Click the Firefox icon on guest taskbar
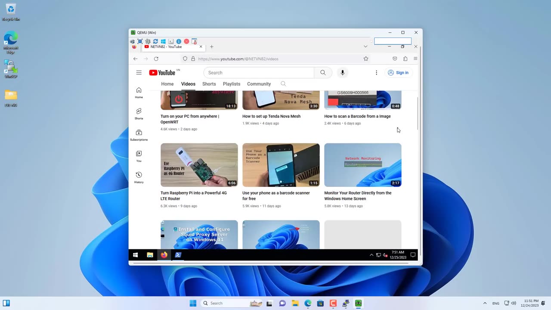Viewport: 551px width, 310px height. click(x=164, y=255)
